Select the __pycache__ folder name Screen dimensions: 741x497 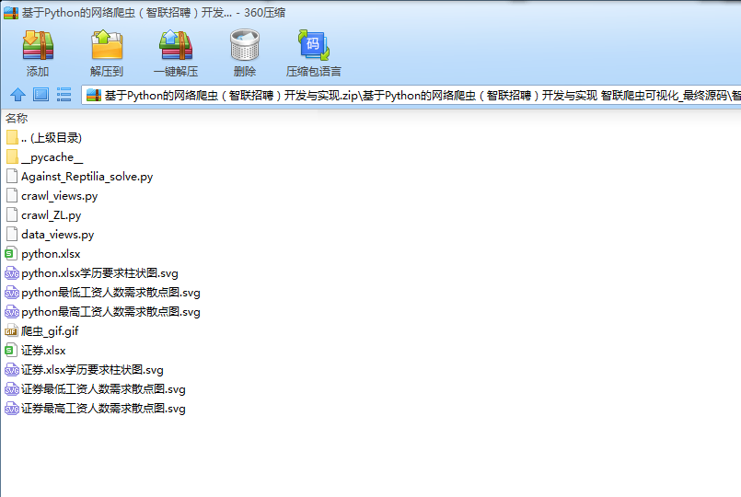pyautogui.click(x=52, y=157)
